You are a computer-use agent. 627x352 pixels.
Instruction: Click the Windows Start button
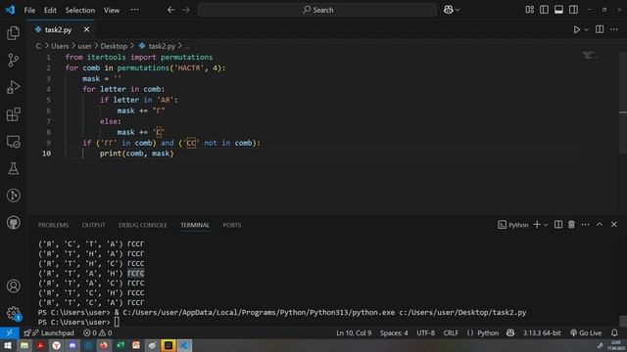8,345
